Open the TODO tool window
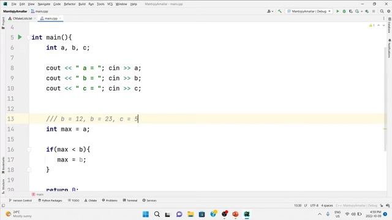The image size is (392, 220). coord(73,200)
